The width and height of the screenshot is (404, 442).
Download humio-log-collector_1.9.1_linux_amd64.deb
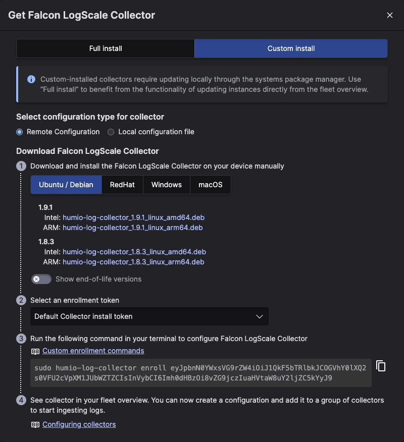(133, 217)
